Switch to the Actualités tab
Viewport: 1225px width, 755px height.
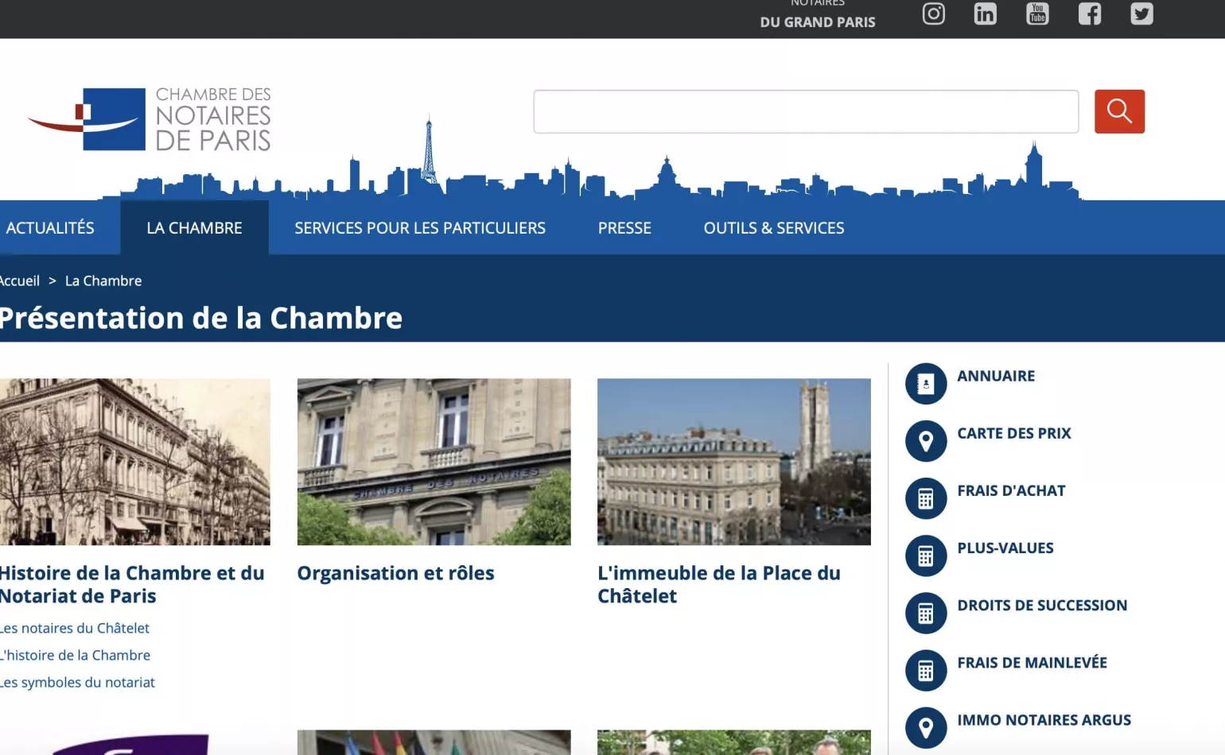pos(49,227)
